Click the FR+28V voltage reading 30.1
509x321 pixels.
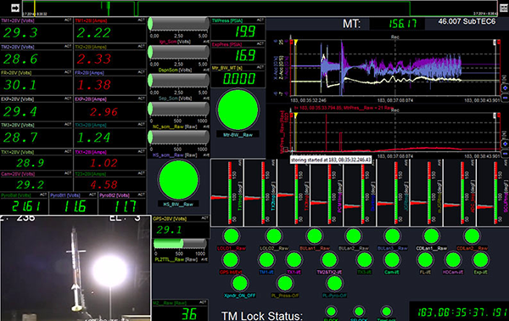20,85
